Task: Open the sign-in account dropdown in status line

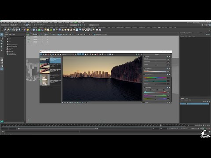Action: 94,25
